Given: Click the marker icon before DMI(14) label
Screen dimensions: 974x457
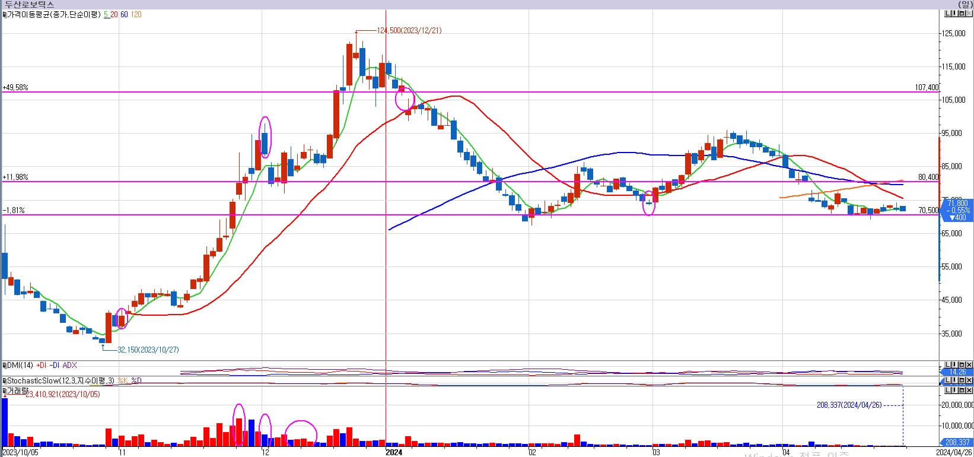Looking at the screenshot, I should pyautogui.click(x=5, y=365).
